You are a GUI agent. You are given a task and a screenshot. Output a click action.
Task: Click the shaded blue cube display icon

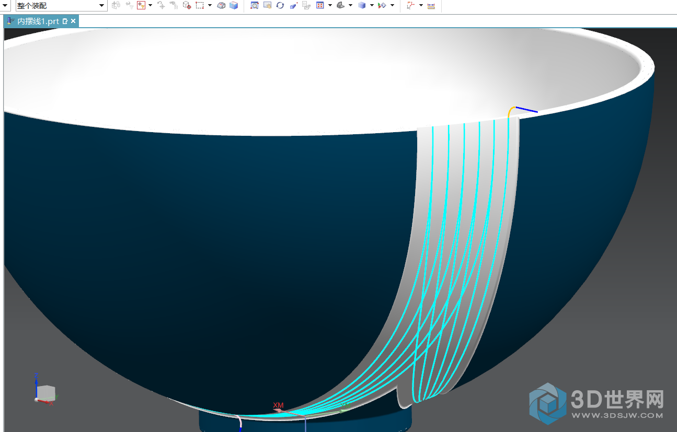(362, 5)
